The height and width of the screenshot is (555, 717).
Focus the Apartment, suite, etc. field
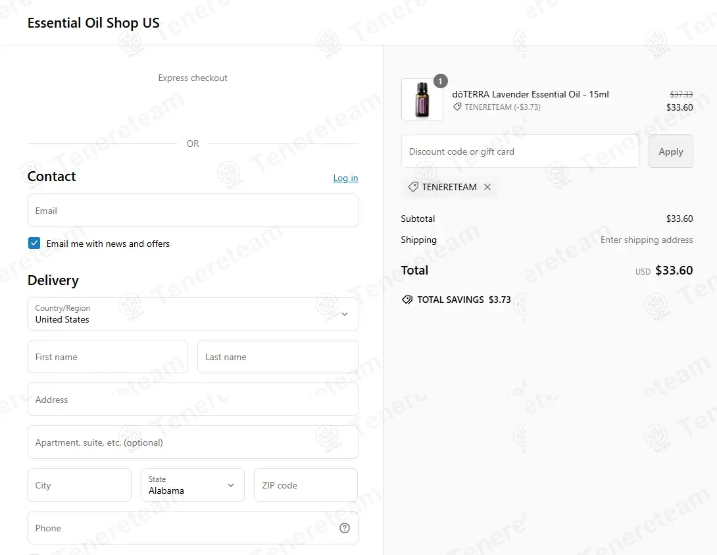pos(193,442)
